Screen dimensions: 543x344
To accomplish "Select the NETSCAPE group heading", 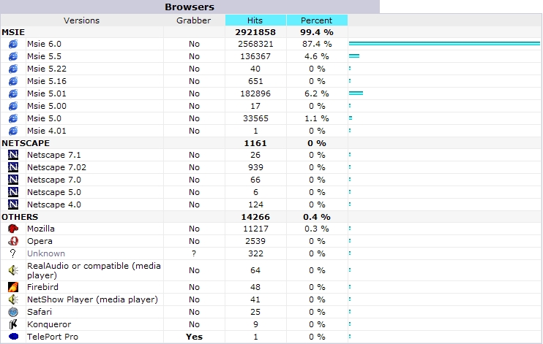I will point(26,143).
